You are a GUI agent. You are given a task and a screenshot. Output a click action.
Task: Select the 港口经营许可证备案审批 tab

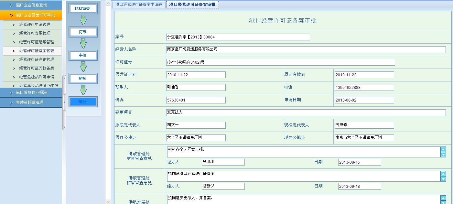tap(192, 5)
